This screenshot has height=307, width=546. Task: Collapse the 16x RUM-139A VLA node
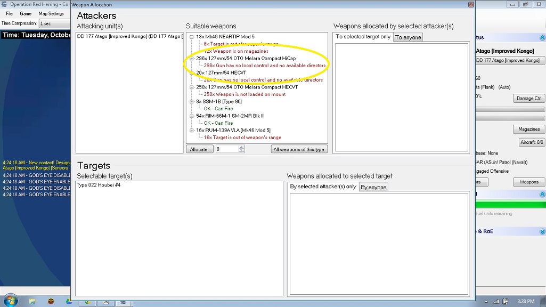pyautogui.click(x=192, y=131)
